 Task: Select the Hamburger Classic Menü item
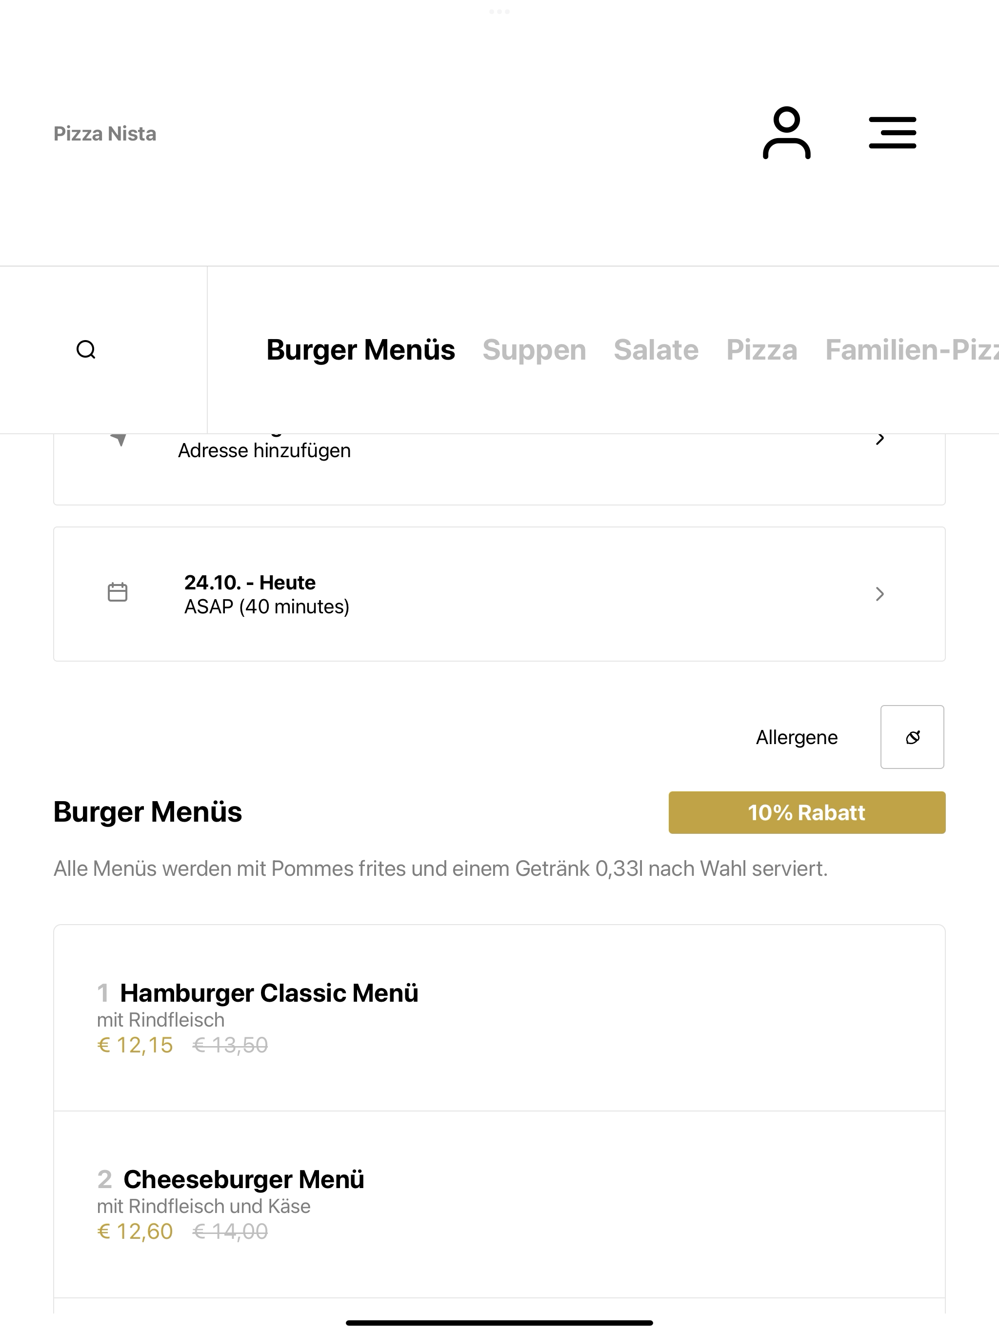tap(499, 1018)
